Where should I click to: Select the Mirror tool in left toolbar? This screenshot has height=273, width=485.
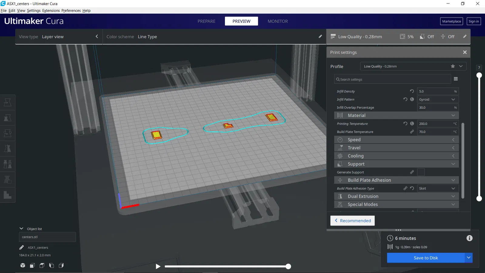tap(8, 149)
